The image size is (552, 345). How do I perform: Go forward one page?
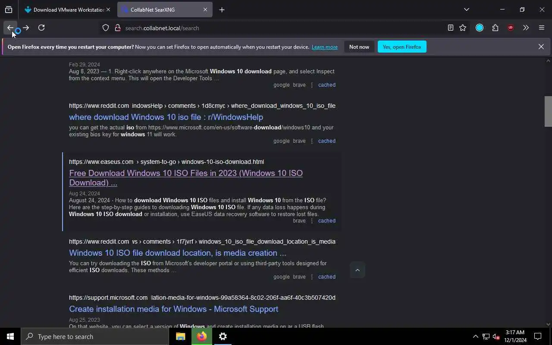point(26,28)
